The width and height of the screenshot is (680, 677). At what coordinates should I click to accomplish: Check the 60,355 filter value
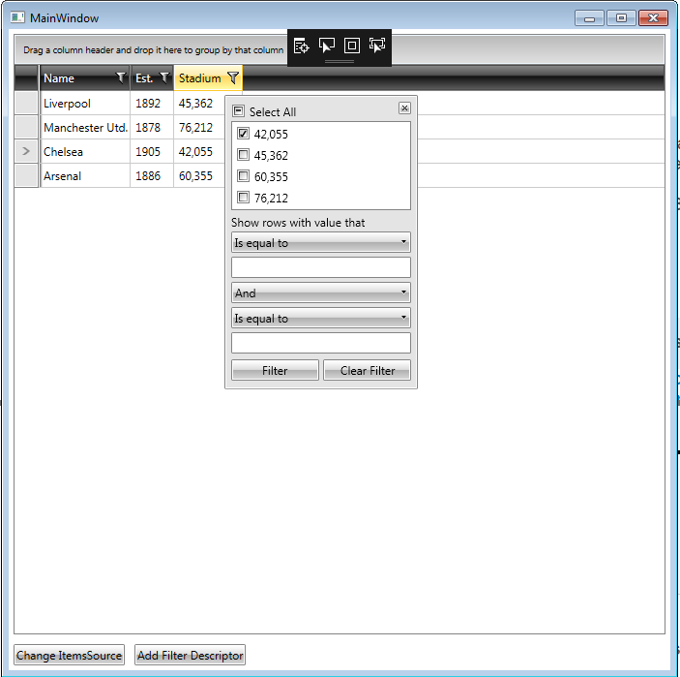[244, 176]
